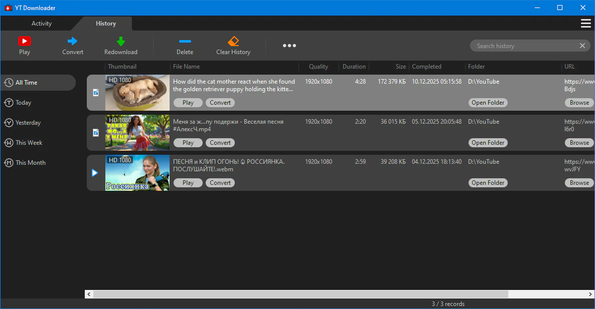This screenshot has width=595, height=309.
Task: Open Folder for the cat mother video
Action: [x=488, y=103]
